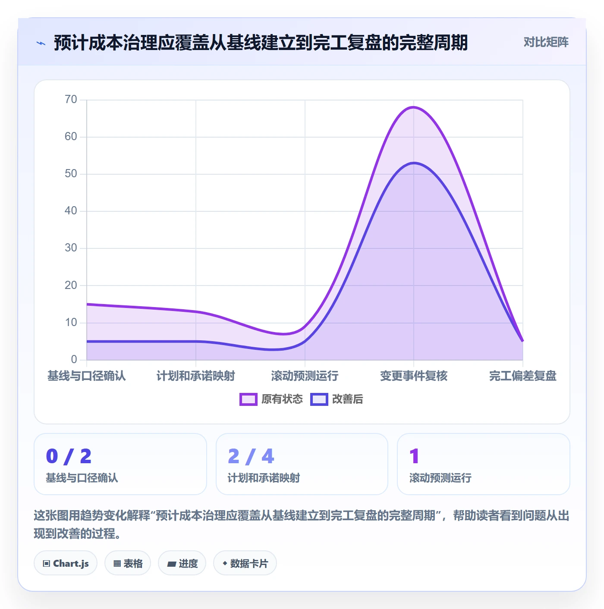The width and height of the screenshot is (604, 609).
Task: Click the 变更事件复核 x-axis label
Action: (x=414, y=376)
